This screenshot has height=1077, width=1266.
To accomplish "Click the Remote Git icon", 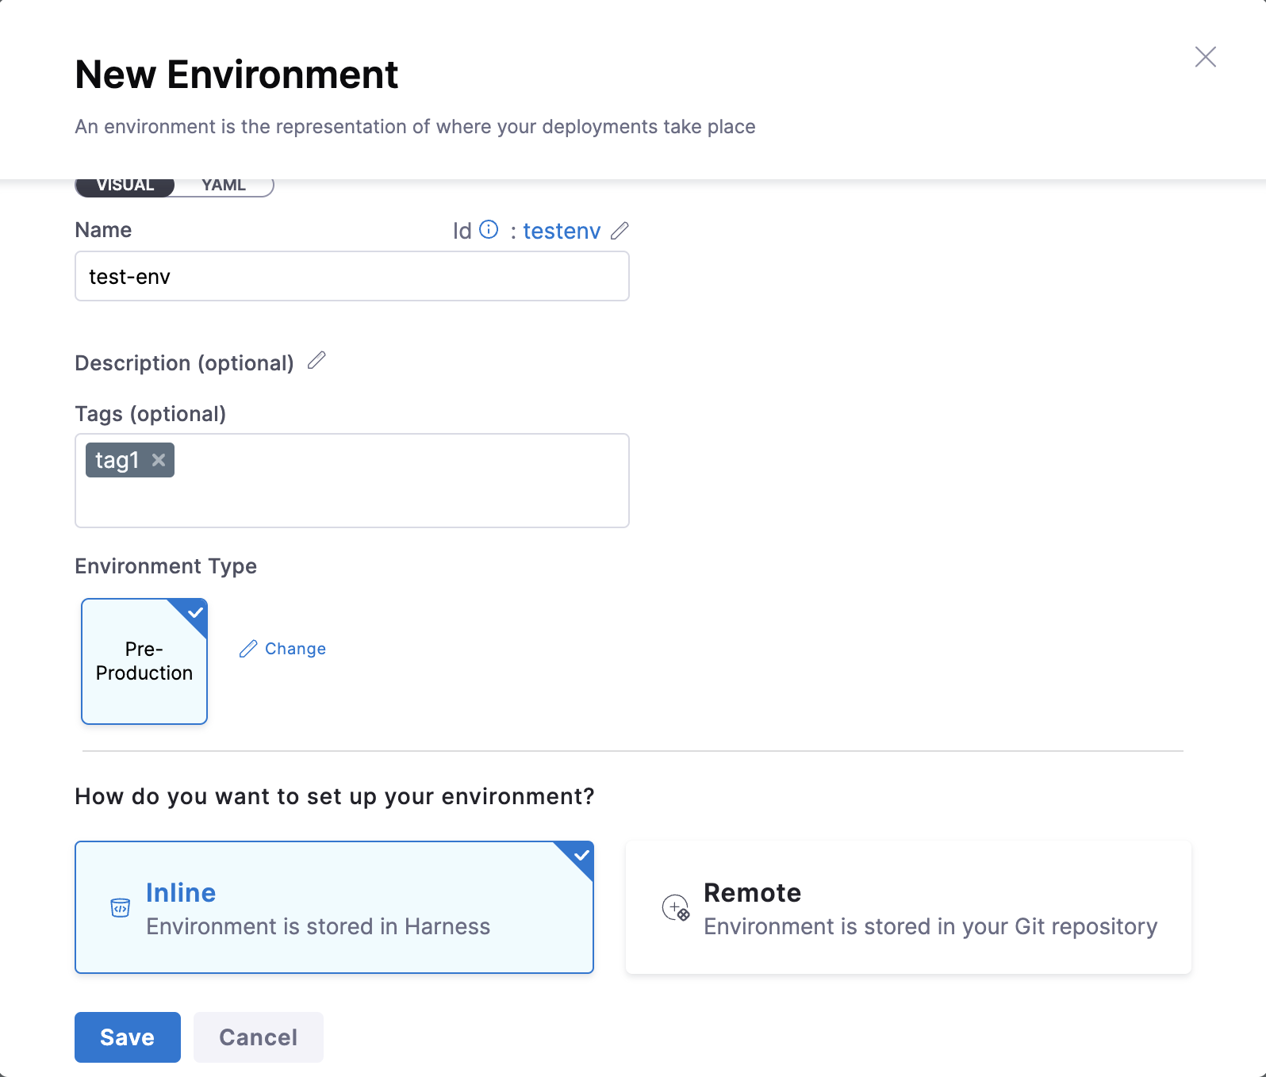I will [x=676, y=907].
